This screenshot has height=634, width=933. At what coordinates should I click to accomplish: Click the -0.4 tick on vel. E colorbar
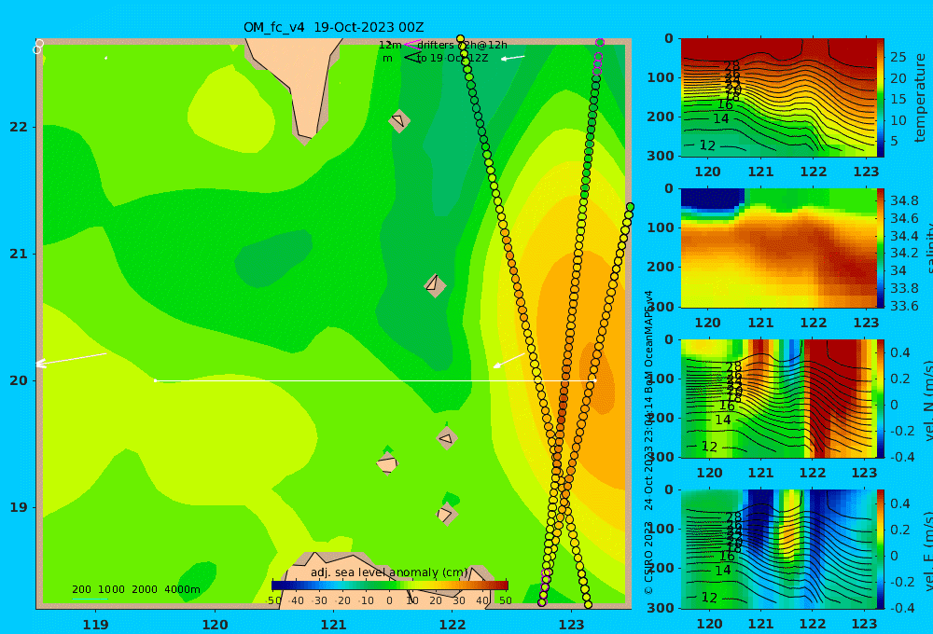[900, 607]
